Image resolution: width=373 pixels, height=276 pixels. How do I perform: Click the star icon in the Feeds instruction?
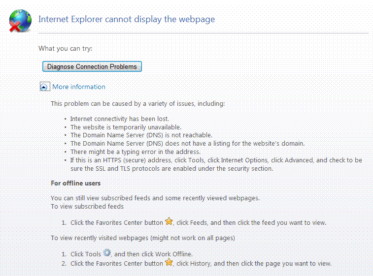click(x=169, y=222)
